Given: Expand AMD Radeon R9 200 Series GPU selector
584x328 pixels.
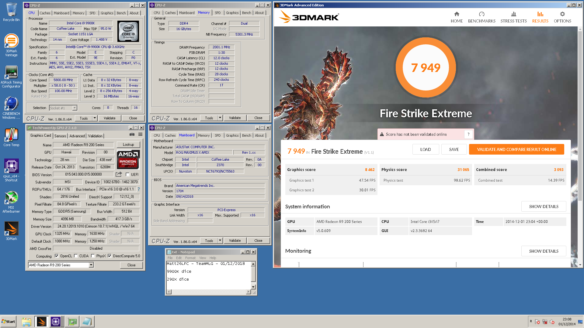Looking at the screenshot, I should (91, 265).
